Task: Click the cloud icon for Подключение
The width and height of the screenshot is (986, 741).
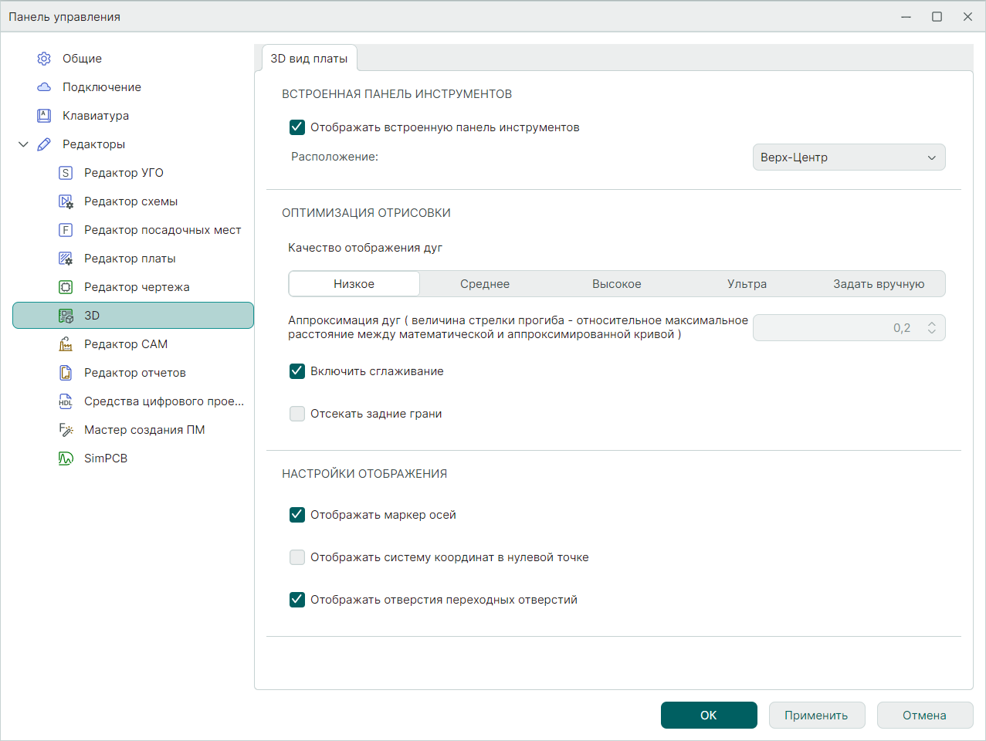Action: (x=44, y=87)
